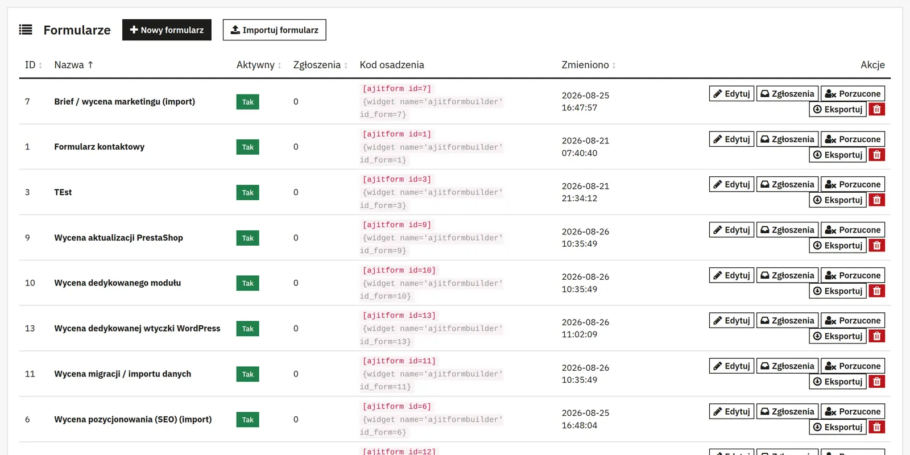Delete the Brief / wycena marketingu form
The width and height of the screenshot is (910, 455).
(877, 109)
